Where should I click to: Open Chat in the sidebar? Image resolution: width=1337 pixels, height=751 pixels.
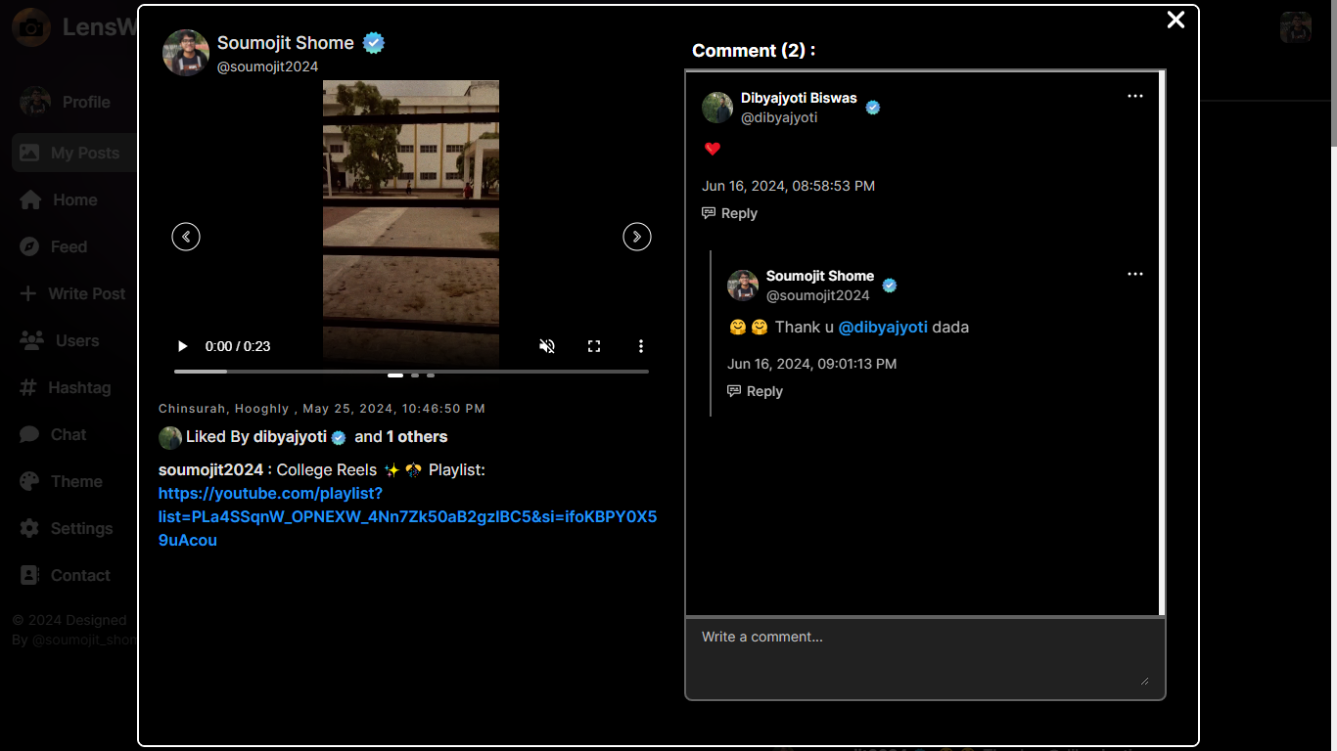[x=74, y=434]
